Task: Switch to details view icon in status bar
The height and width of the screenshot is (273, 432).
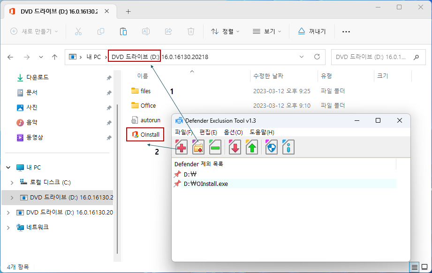Action: click(x=414, y=267)
